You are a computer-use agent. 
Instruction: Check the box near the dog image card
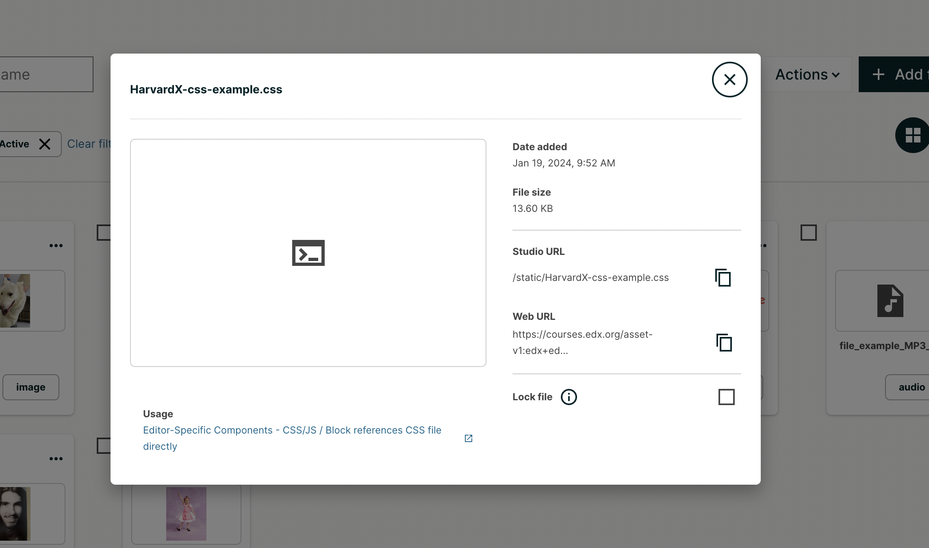[105, 233]
